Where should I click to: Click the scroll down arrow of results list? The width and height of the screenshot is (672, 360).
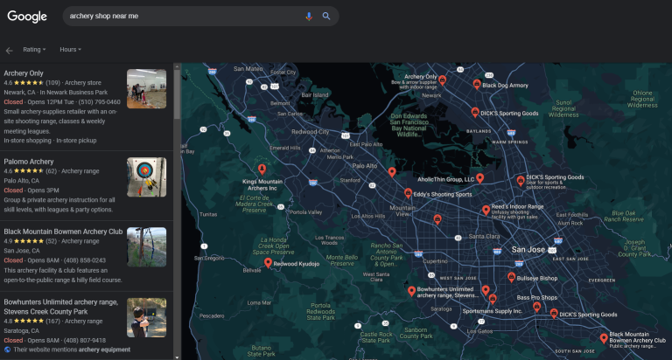coord(177,357)
